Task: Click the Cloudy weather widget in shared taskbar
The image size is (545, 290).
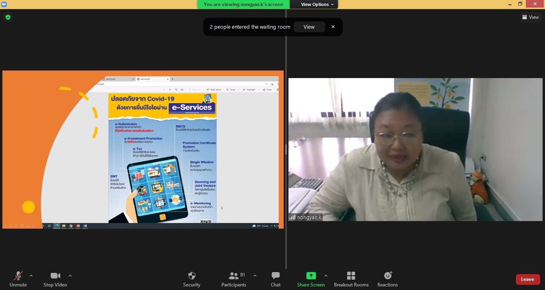Action: tap(260, 226)
